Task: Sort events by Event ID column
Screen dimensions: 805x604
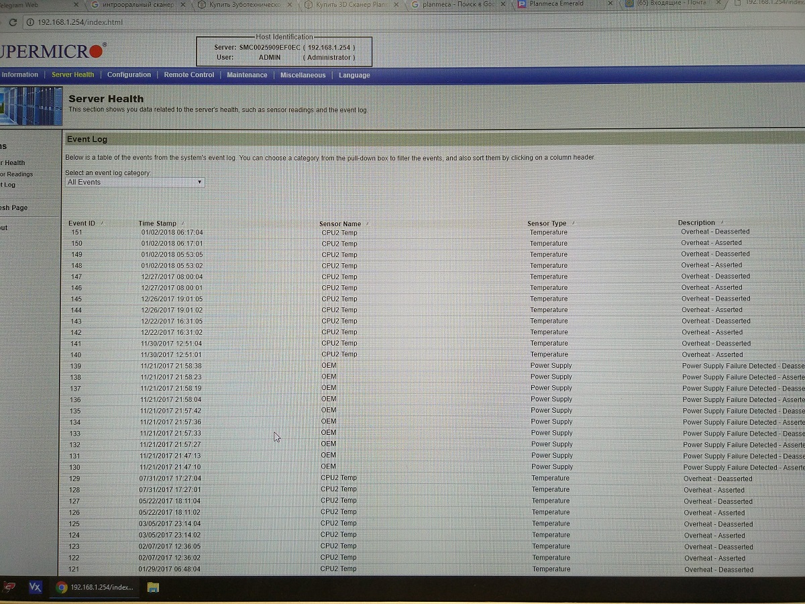Action: (x=82, y=223)
